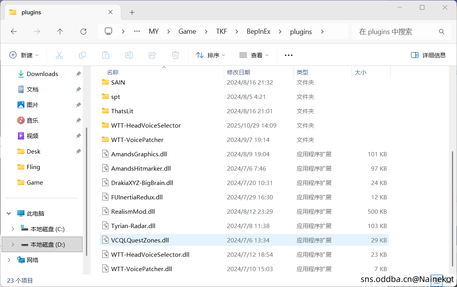Open a new tab with plus button
This screenshot has width=457, height=287.
pyautogui.click(x=132, y=12)
